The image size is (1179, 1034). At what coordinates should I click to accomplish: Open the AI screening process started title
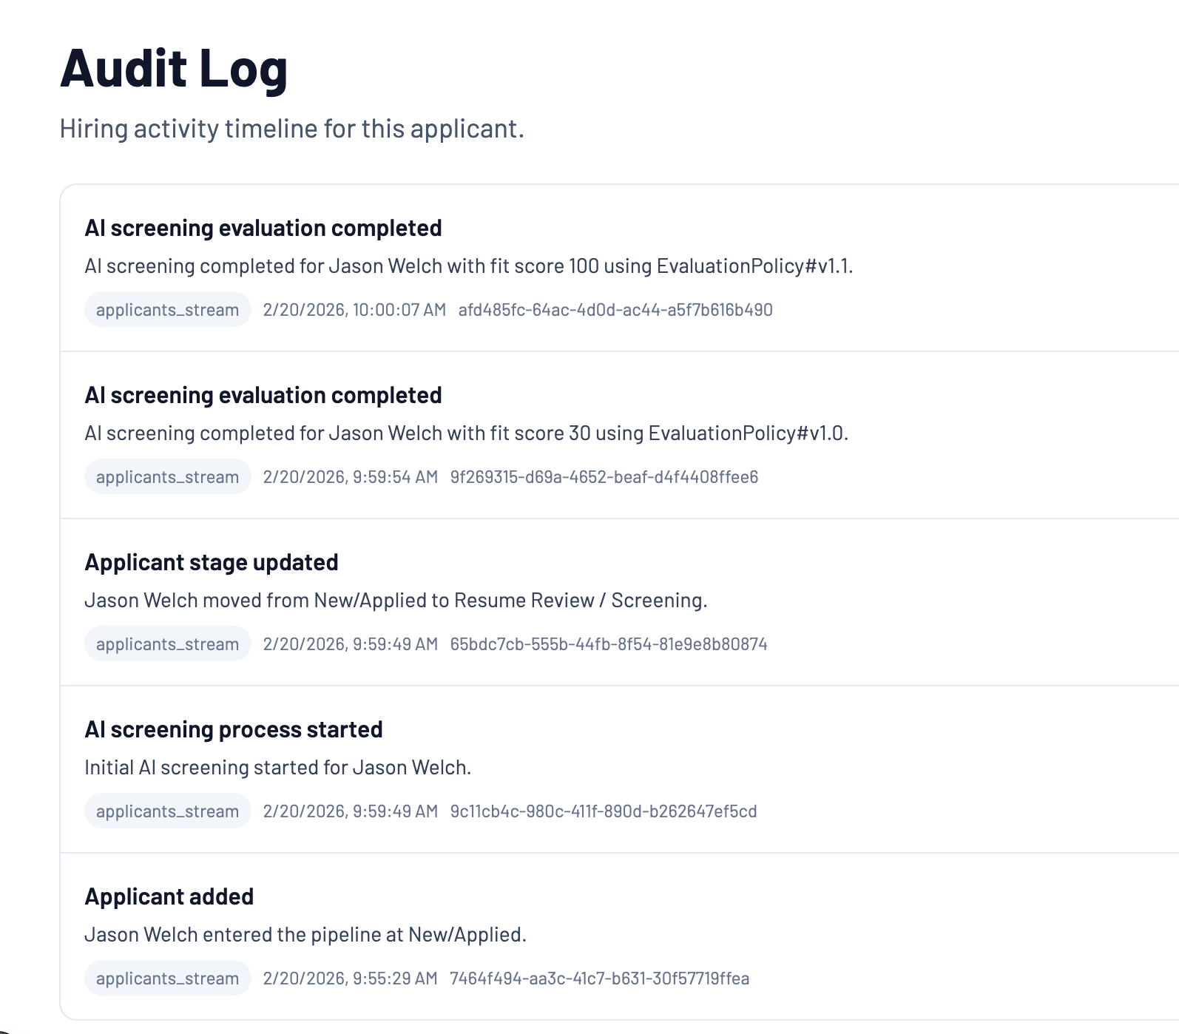[x=234, y=729]
